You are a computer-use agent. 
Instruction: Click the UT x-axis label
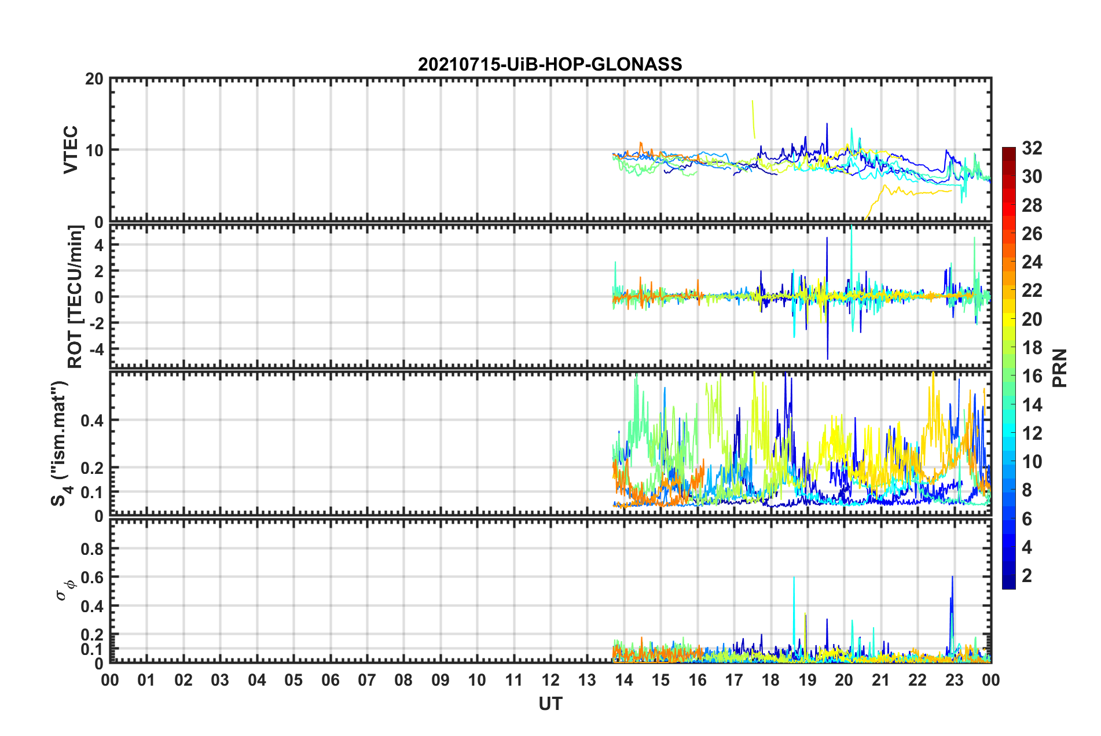tap(550, 704)
